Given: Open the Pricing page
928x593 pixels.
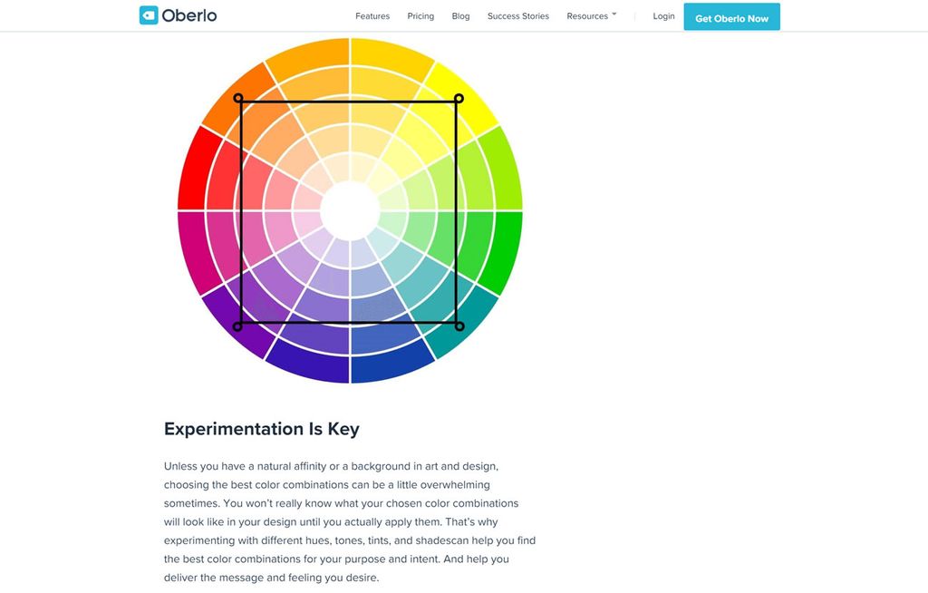Looking at the screenshot, I should [420, 15].
